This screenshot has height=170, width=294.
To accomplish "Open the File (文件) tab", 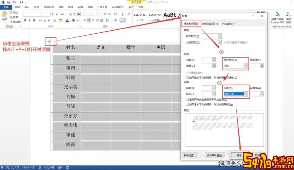I will point(6,7).
